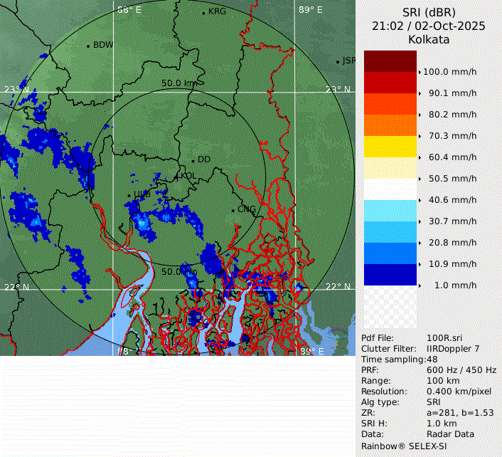Click the arrow beside 100.0 mm/h
The image size is (502, 457).
420,72
